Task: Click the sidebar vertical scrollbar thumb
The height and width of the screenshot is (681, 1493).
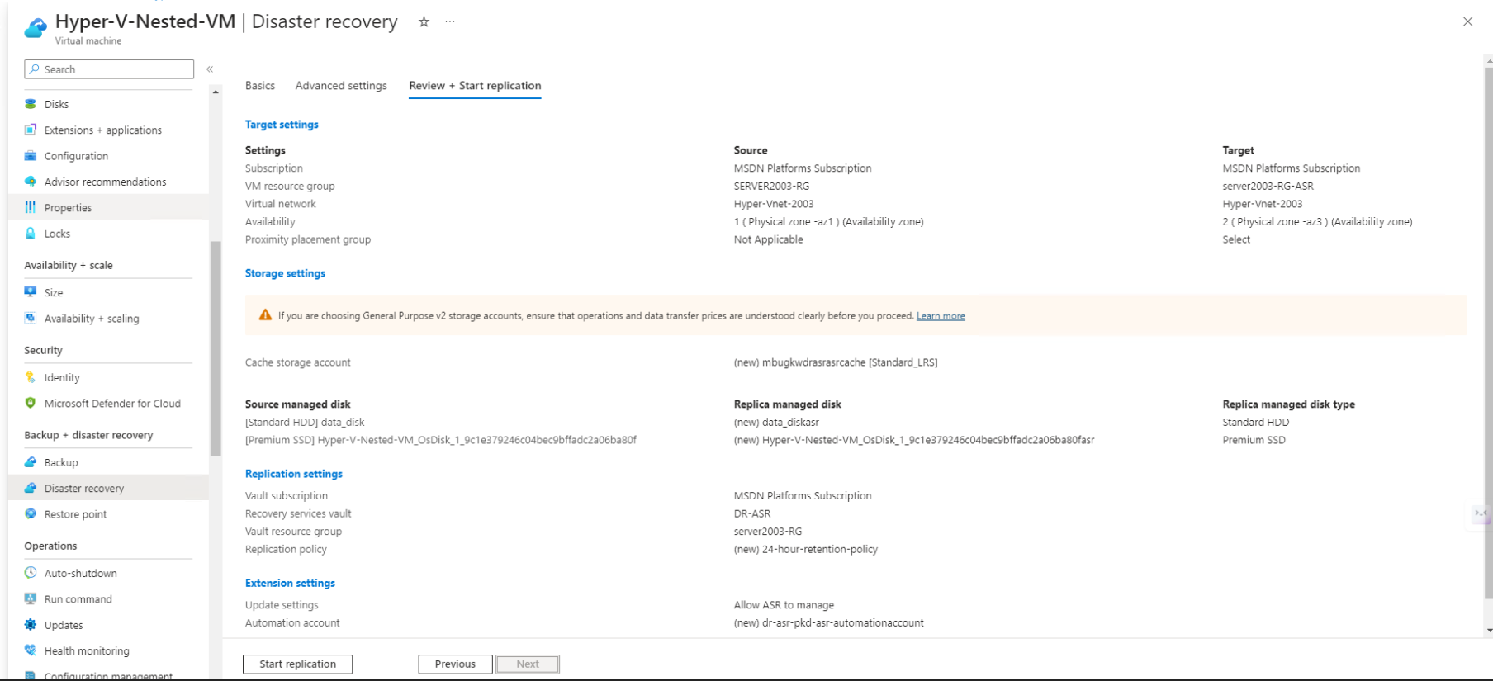Action: (216, 348)
